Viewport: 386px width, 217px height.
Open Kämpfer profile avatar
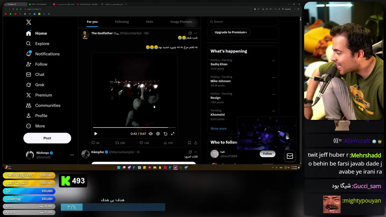pyautogui.click(x=85, y=154)
